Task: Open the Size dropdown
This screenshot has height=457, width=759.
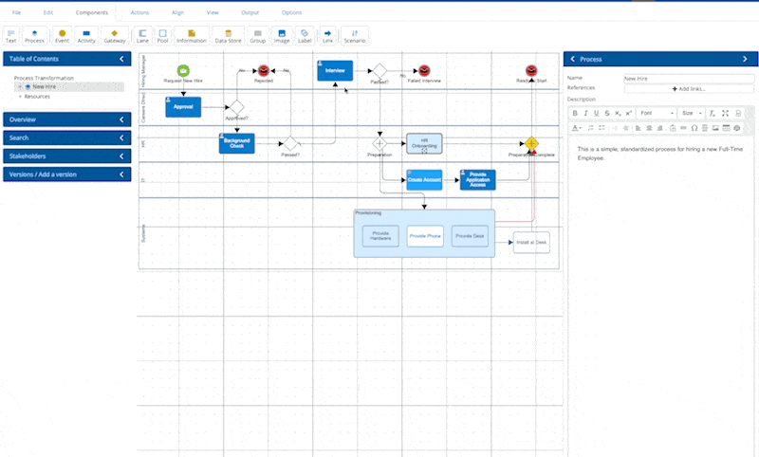Action: (x=693, y=113)
